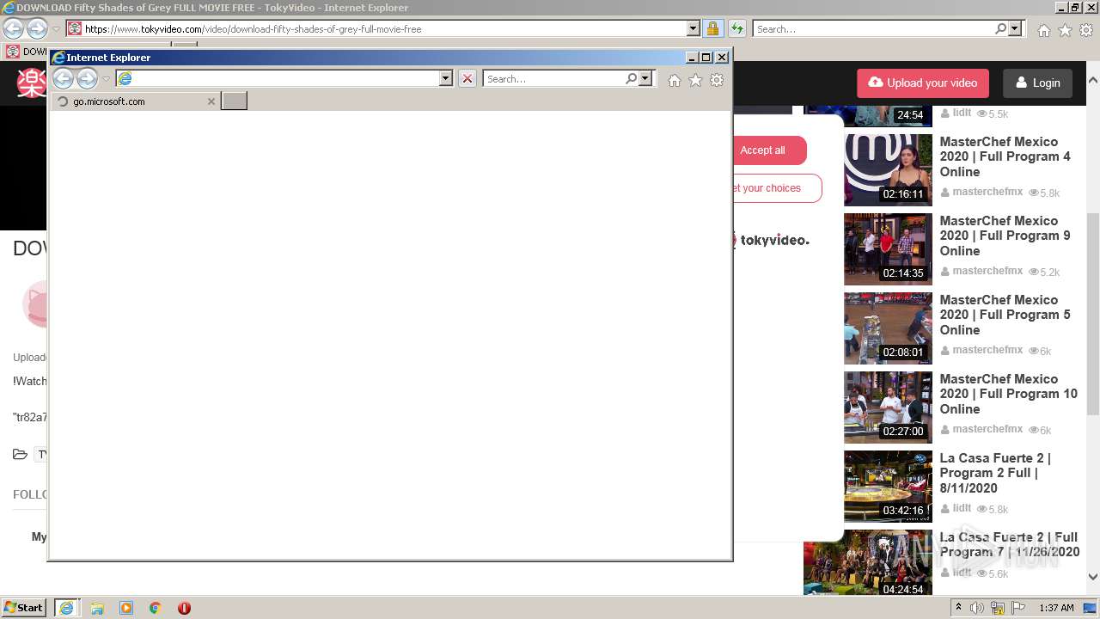Click tokyvideo. brand text in cookie dialog

click(x=774, y=240)
